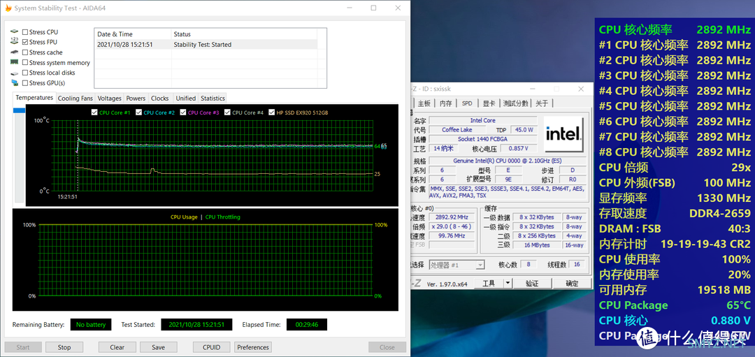Click the CPU Usage legend label
Screen dimensions: 755x357
click(184, 217)
